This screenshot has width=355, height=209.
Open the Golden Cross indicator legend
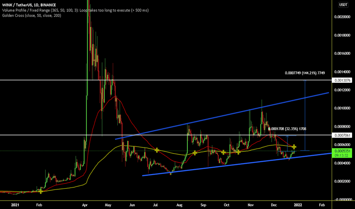pyautogui.click(x=32, y=15)
